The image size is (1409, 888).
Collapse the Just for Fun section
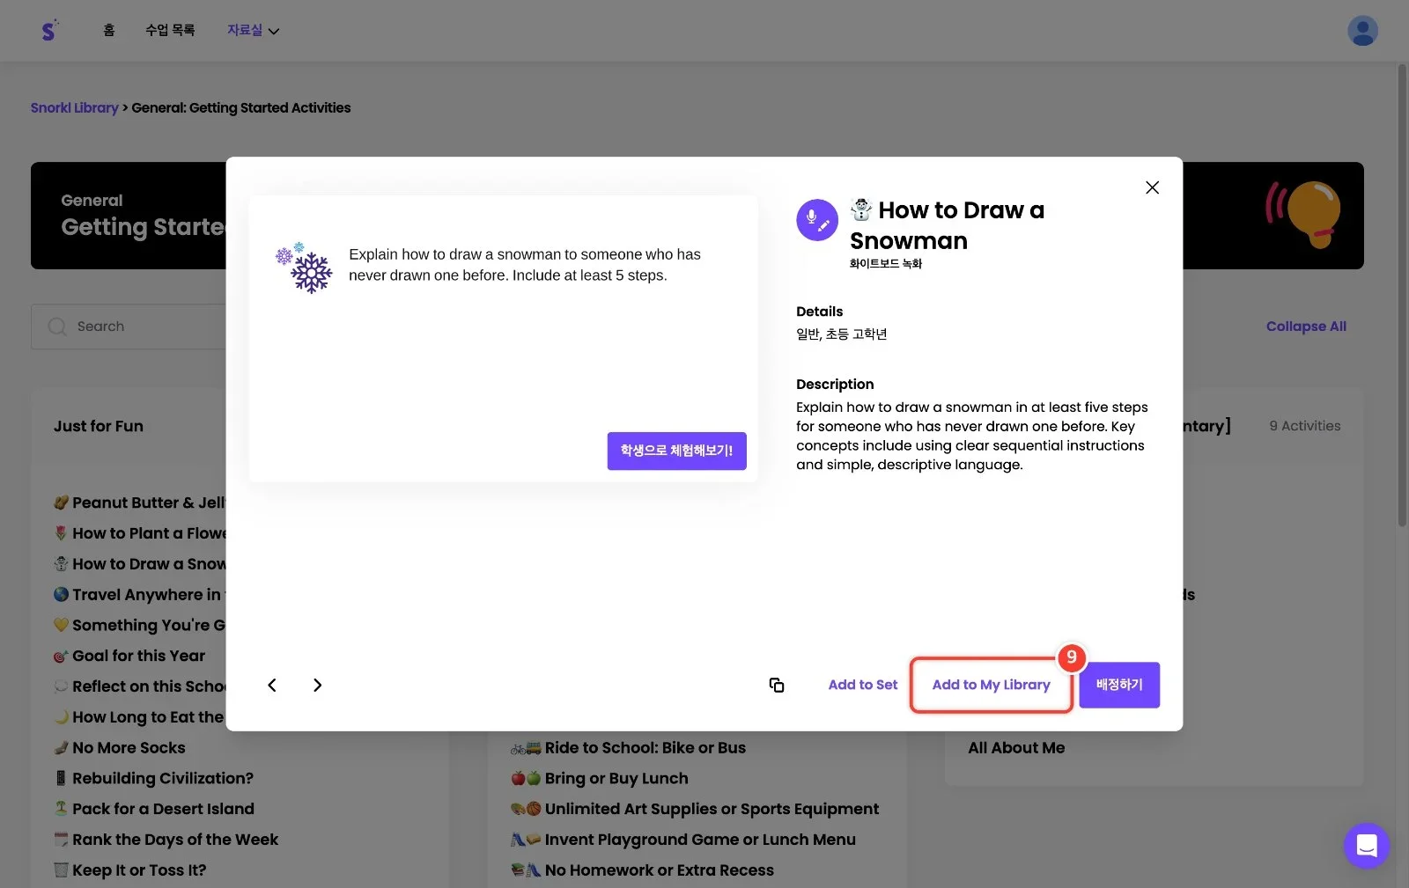pyautogui.click(x=98, y=426)
